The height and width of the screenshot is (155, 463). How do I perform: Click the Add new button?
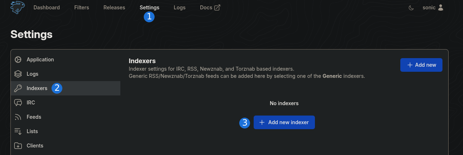[x=421, y=65]
